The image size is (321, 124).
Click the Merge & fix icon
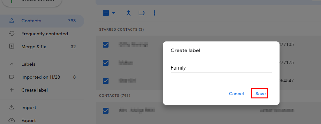pyautogui.click(x=12, y=47)
